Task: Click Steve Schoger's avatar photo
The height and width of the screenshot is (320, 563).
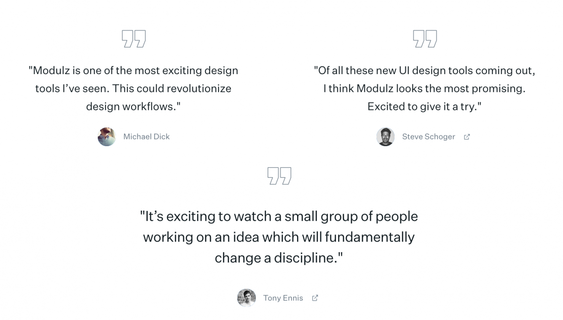Action: coord(385,137)
